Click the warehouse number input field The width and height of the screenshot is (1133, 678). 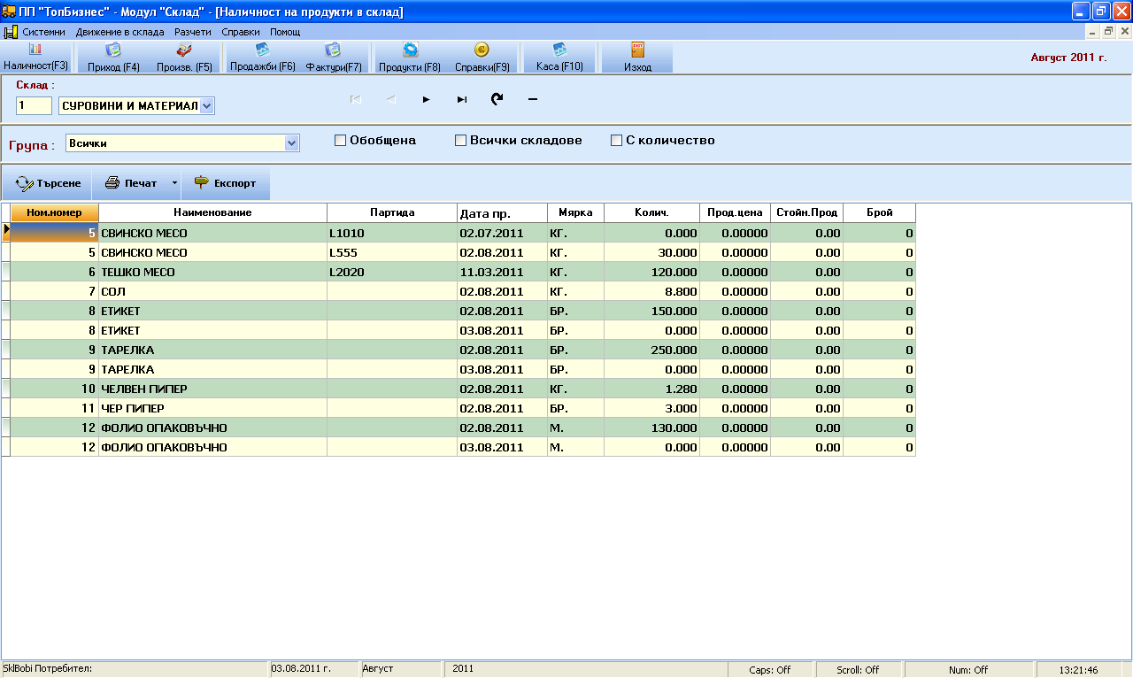tap(34, 106)
